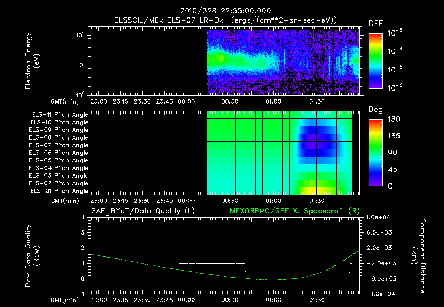Click the 90 value on the Deg scale
Image resolution: width=444 pixels, height=307 pixels.
tap(393, 153)
